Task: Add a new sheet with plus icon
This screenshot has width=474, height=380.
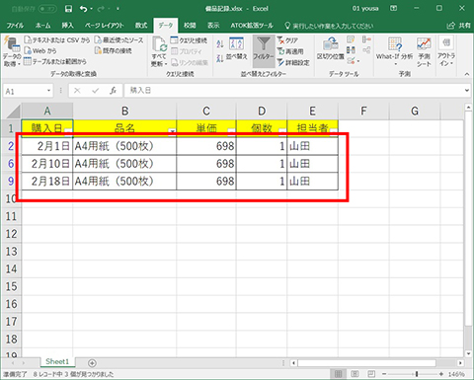Action: (x=92, y=363)
